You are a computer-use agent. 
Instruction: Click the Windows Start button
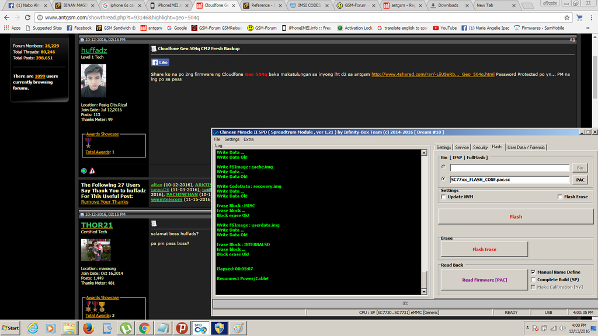point(11,328)
